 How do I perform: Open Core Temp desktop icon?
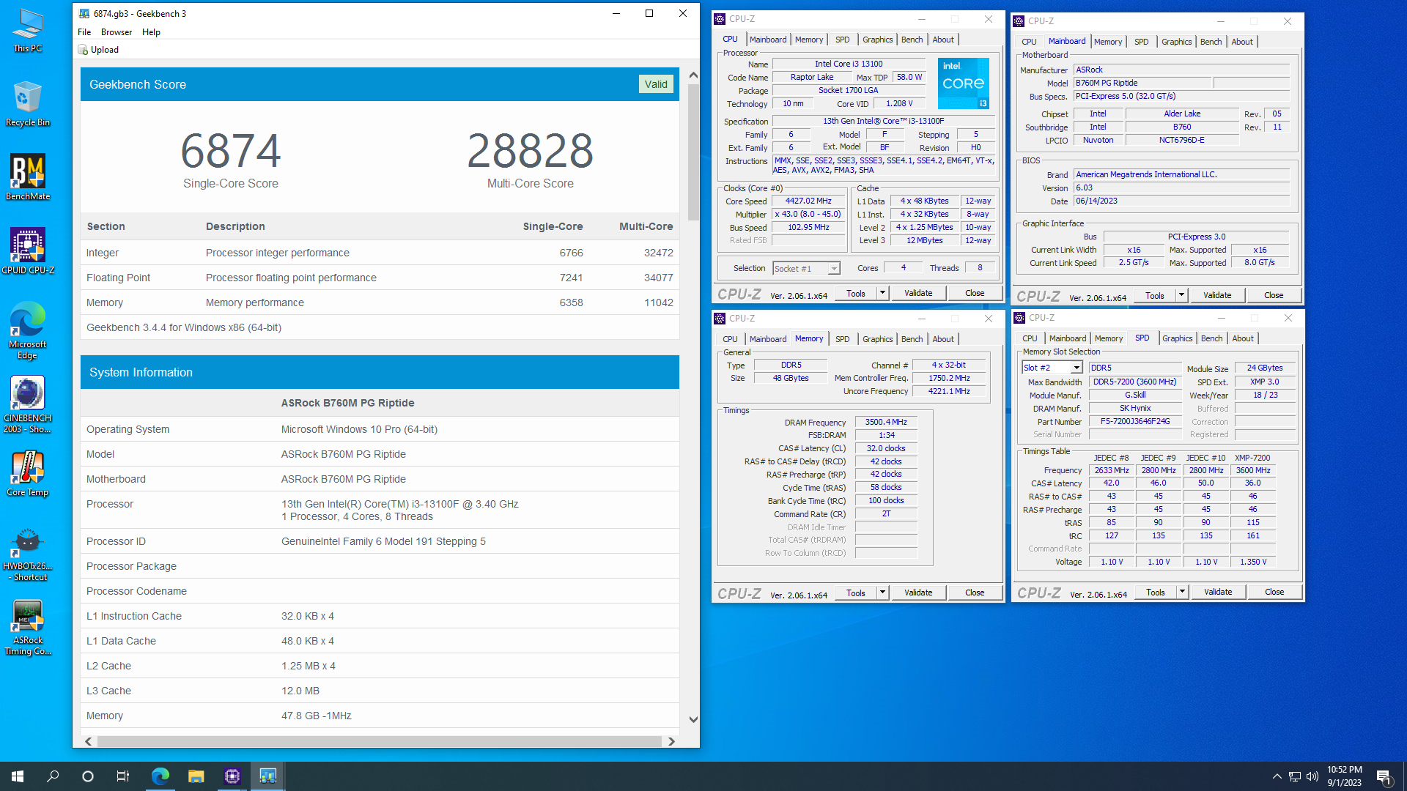coord(28,474)
